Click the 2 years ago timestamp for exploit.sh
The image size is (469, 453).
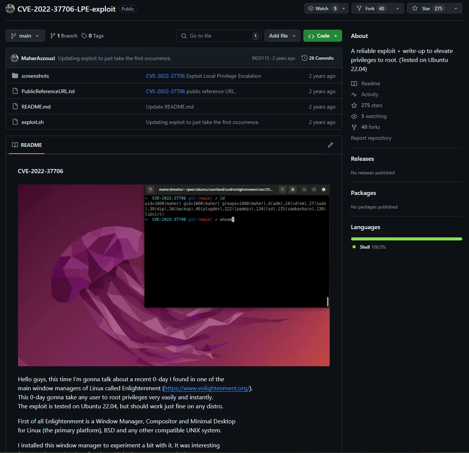point(322,122)
